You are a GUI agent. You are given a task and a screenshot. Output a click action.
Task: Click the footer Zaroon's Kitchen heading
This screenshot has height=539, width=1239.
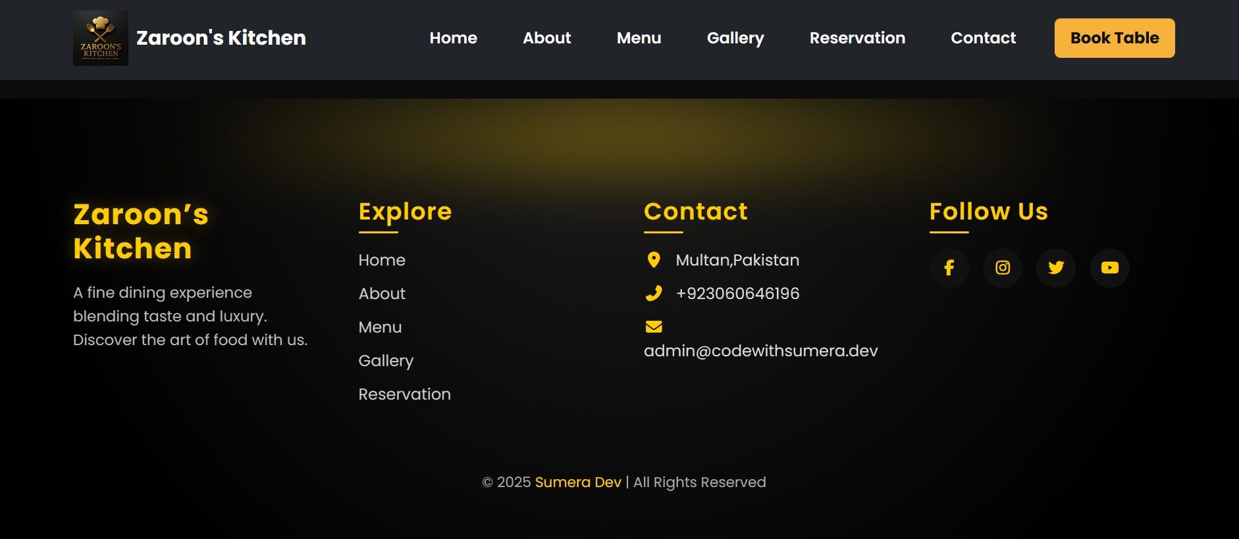point(141,231)
